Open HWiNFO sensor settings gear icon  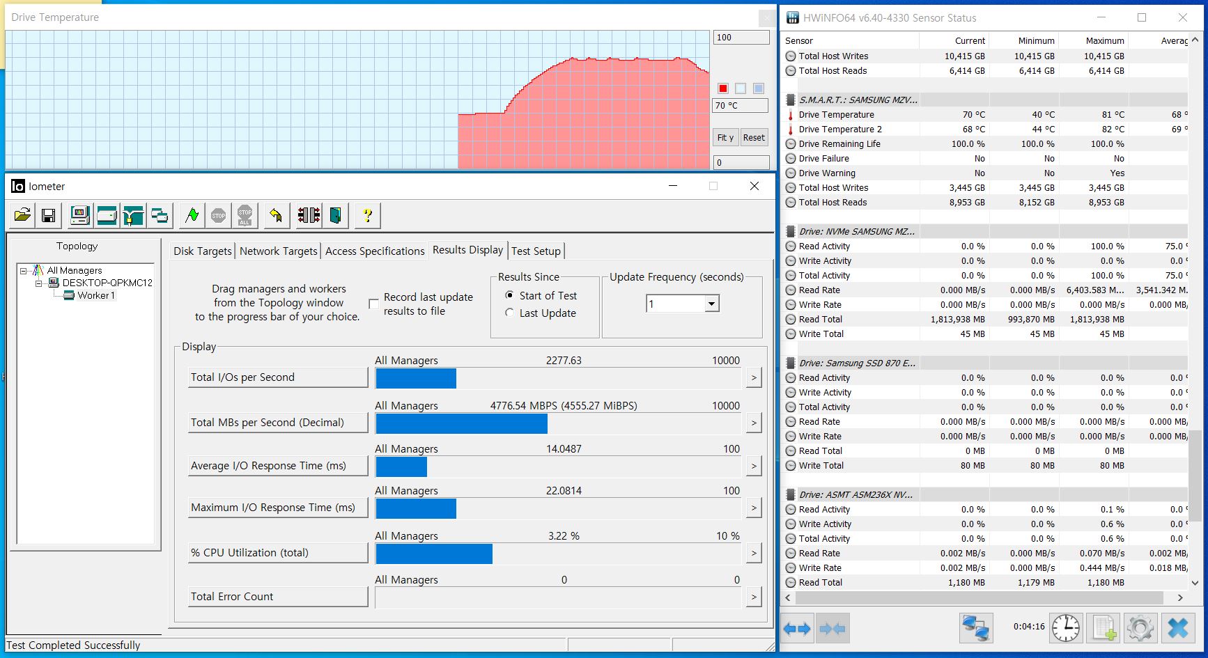(x=1140, y=629)
